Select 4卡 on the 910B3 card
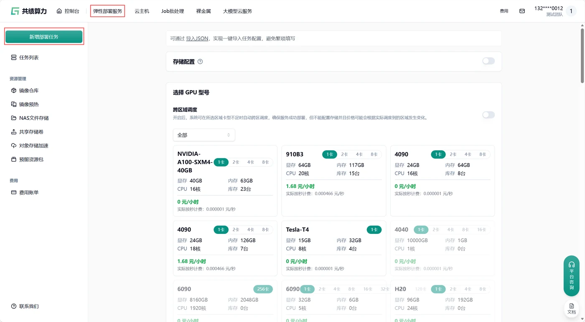This screenshot has width=585, height=322. [x=359, y=155]
